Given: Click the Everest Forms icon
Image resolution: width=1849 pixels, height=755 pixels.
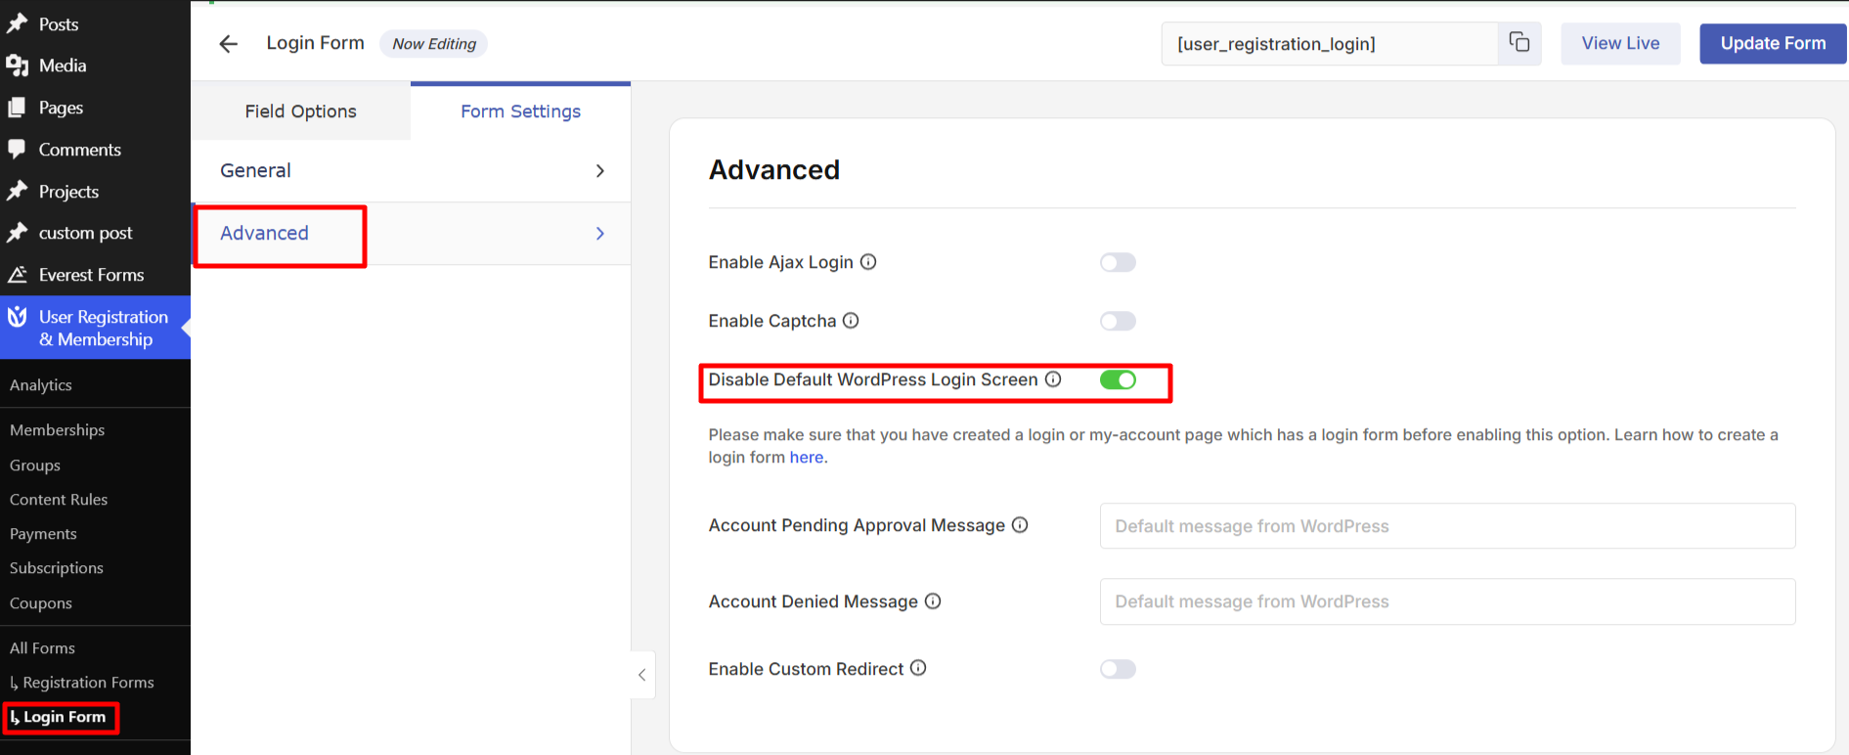Looking at the screenshot, I should (17, 275).
